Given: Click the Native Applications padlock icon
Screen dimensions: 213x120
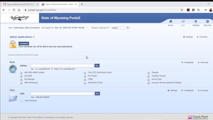Looking at the screenshot, I should (13, 44).
